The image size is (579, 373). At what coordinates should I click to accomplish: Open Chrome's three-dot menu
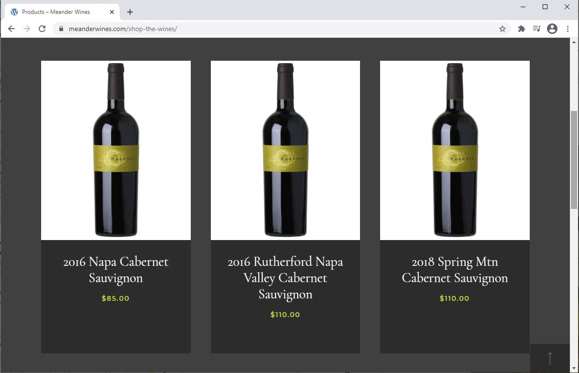(x=568, y=29)
